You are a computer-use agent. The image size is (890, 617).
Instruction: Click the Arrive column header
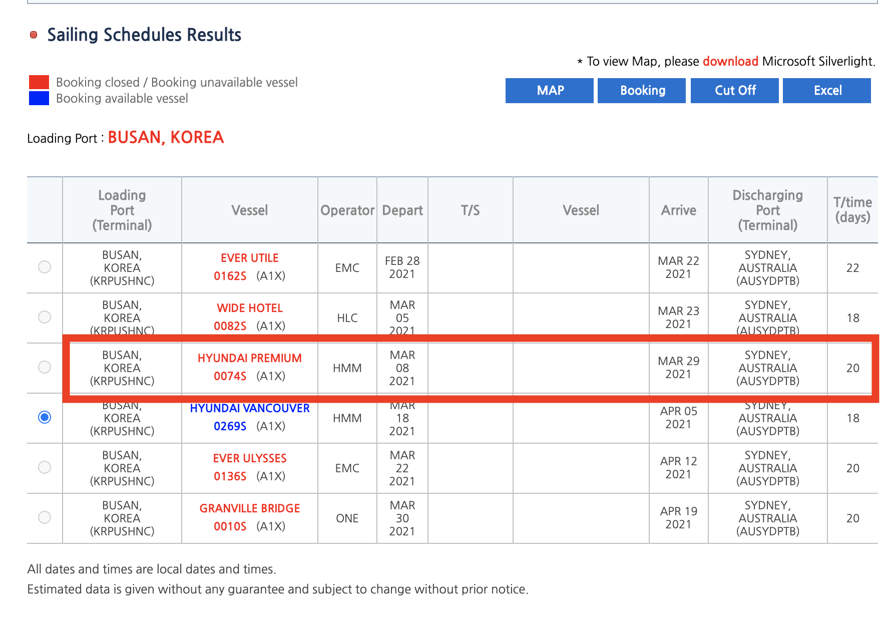[679, 210]
